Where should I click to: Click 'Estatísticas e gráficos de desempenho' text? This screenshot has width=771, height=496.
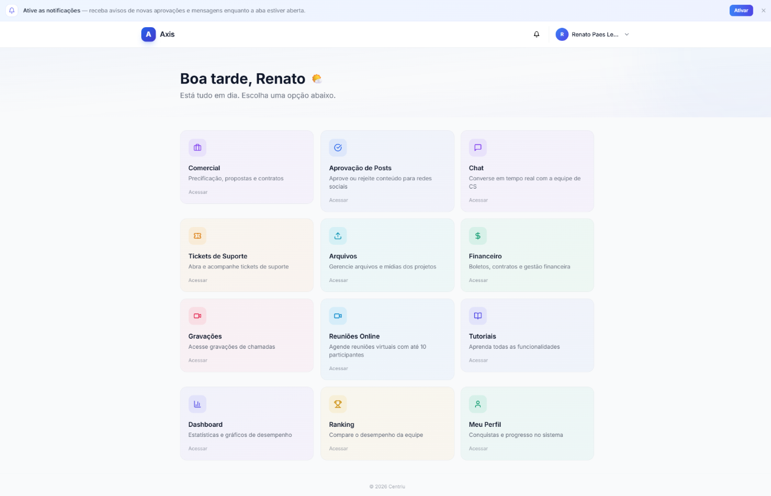tap(240, 435)
